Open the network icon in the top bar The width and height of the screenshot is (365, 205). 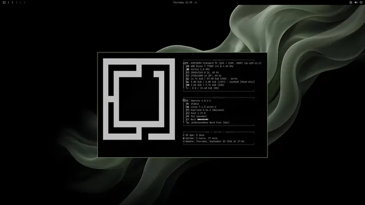pyautogui.click(x=351, y=2)
